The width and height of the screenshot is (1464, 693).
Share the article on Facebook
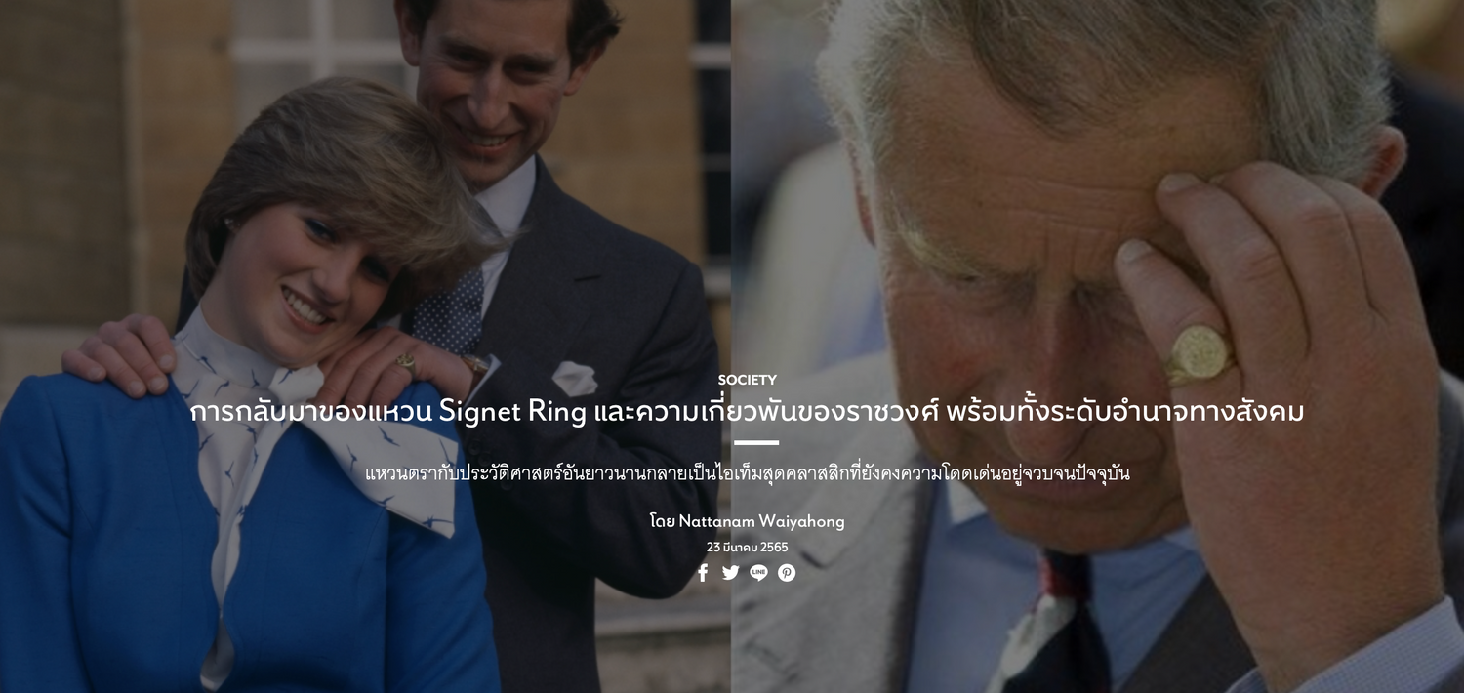pos(703,573)
